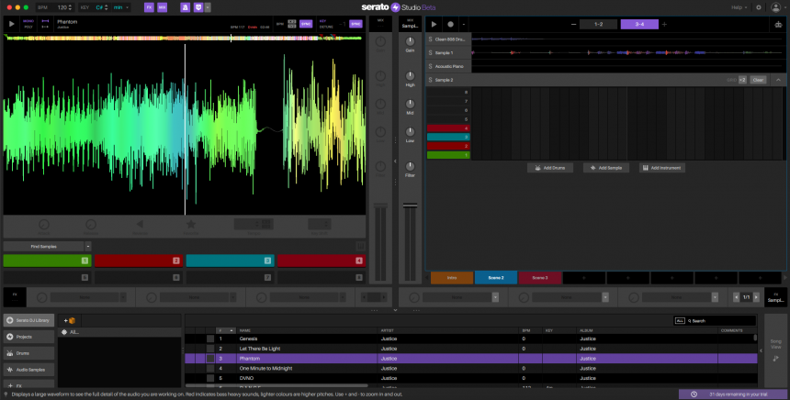Select the Scene 2 tab
This screenshot has width=790, height=400.
pos(495,276)
